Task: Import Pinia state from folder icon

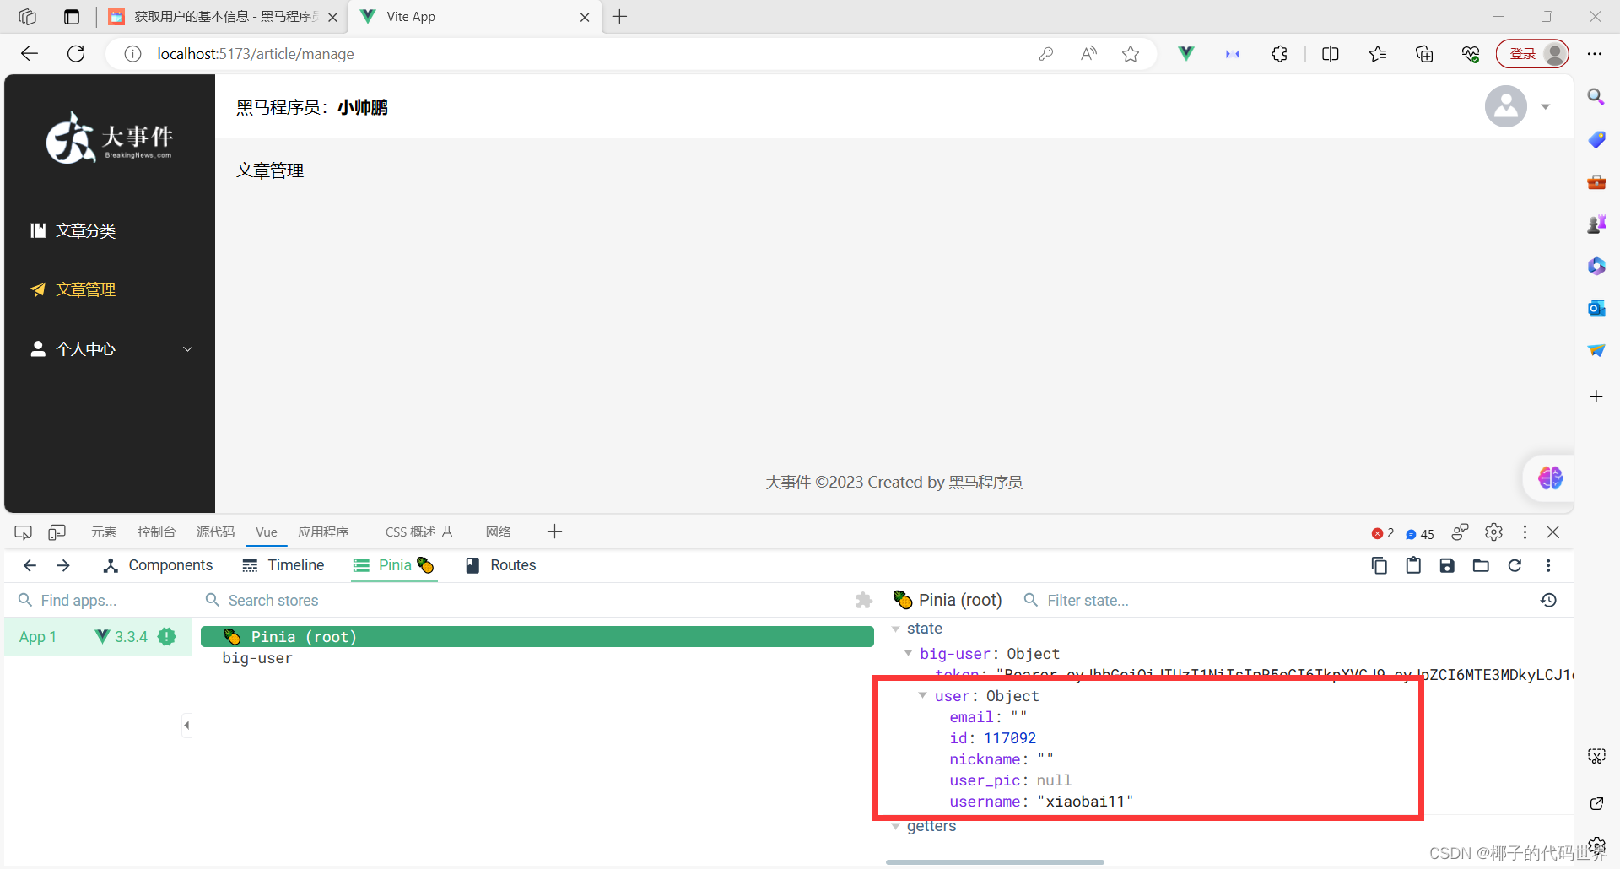Action: click(1481, 565)
